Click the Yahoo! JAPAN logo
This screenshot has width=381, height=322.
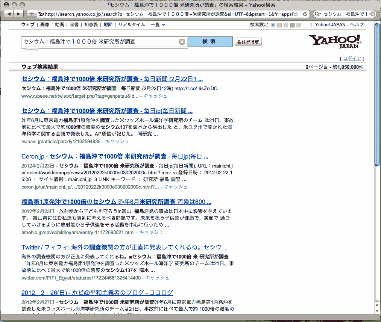point(335,41)
